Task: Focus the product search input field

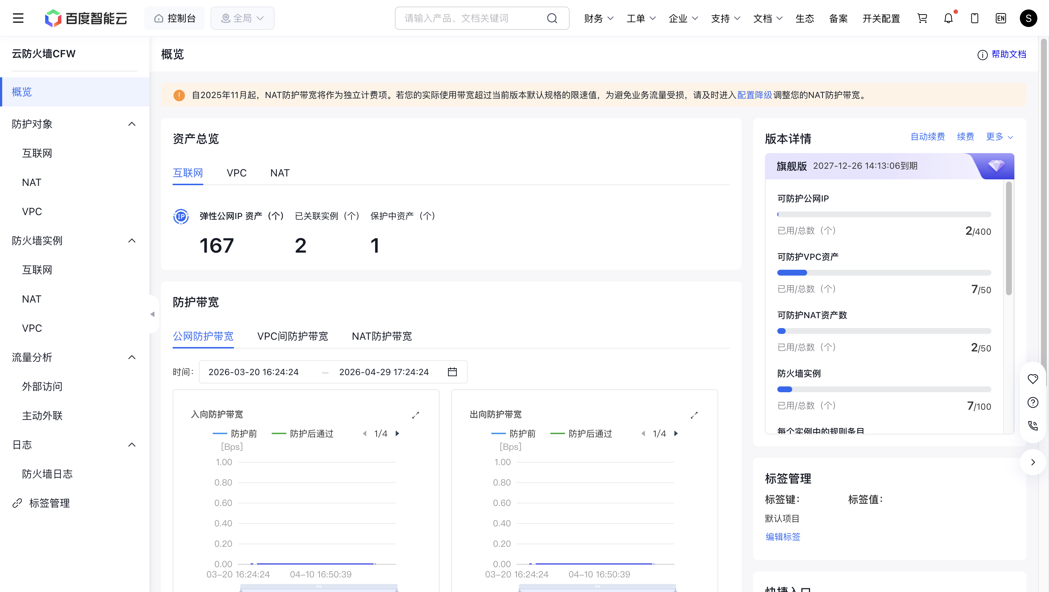Action: (x=472, y=18)
